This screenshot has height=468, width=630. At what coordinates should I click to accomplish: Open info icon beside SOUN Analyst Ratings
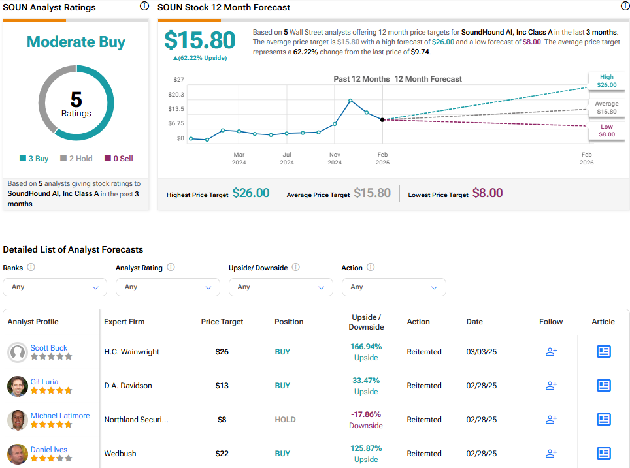tap(144, 6)
